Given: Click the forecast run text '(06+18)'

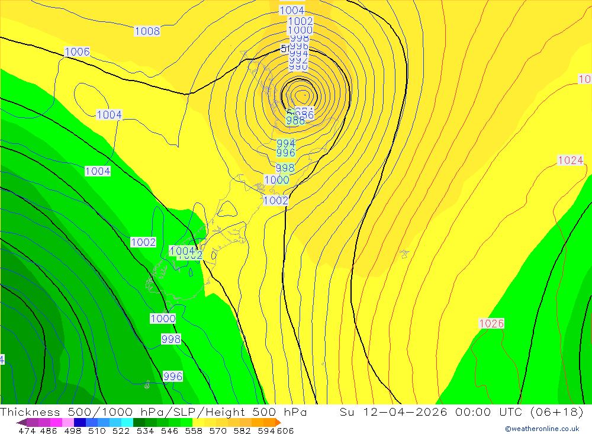Looking at the screenshot, I should (x=556, y=412).
